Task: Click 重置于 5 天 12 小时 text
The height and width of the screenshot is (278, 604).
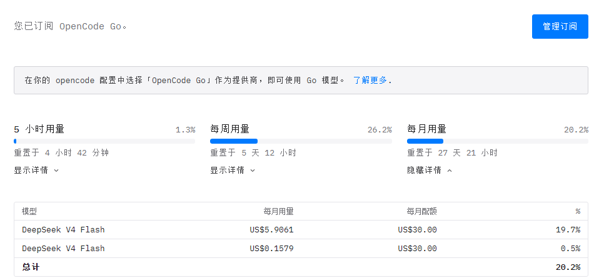Action: click(253, 153)
